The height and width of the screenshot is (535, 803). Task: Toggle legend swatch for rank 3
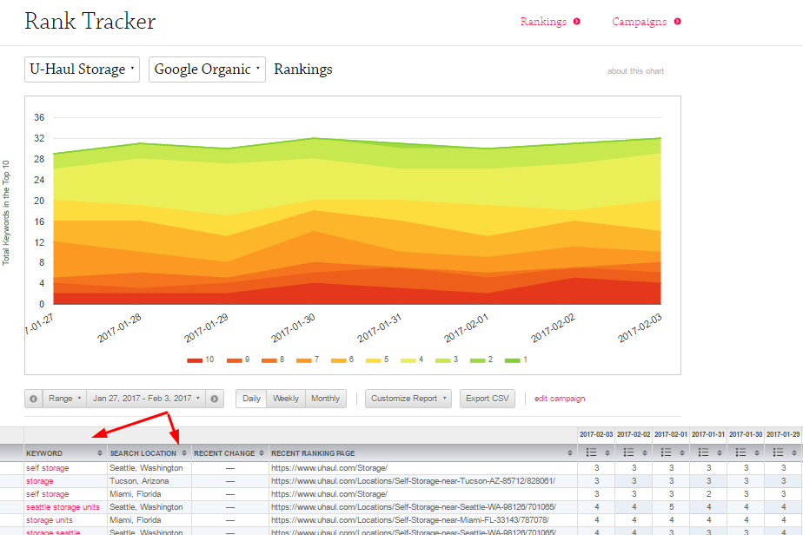443,360
